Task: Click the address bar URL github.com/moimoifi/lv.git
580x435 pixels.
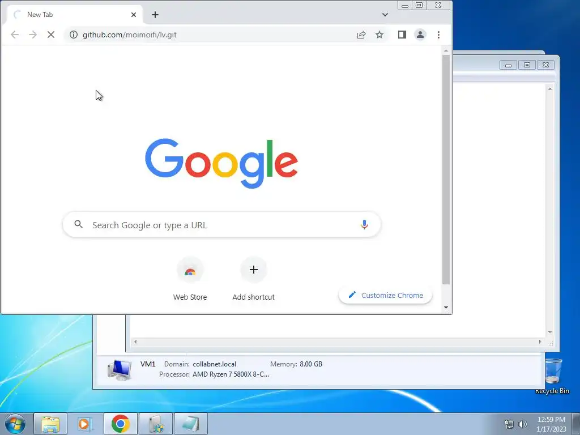Action: 130,35
